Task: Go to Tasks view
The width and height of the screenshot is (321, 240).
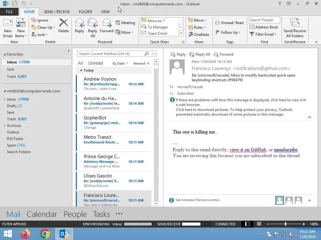Action: [102, 214]
